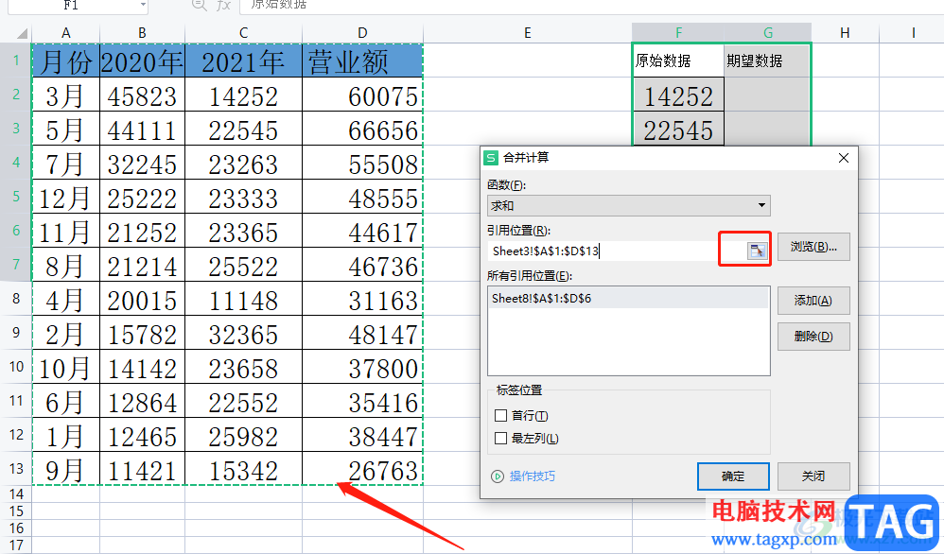Click the 原始数据 cell in column F
944x554 pixels.
678,61
